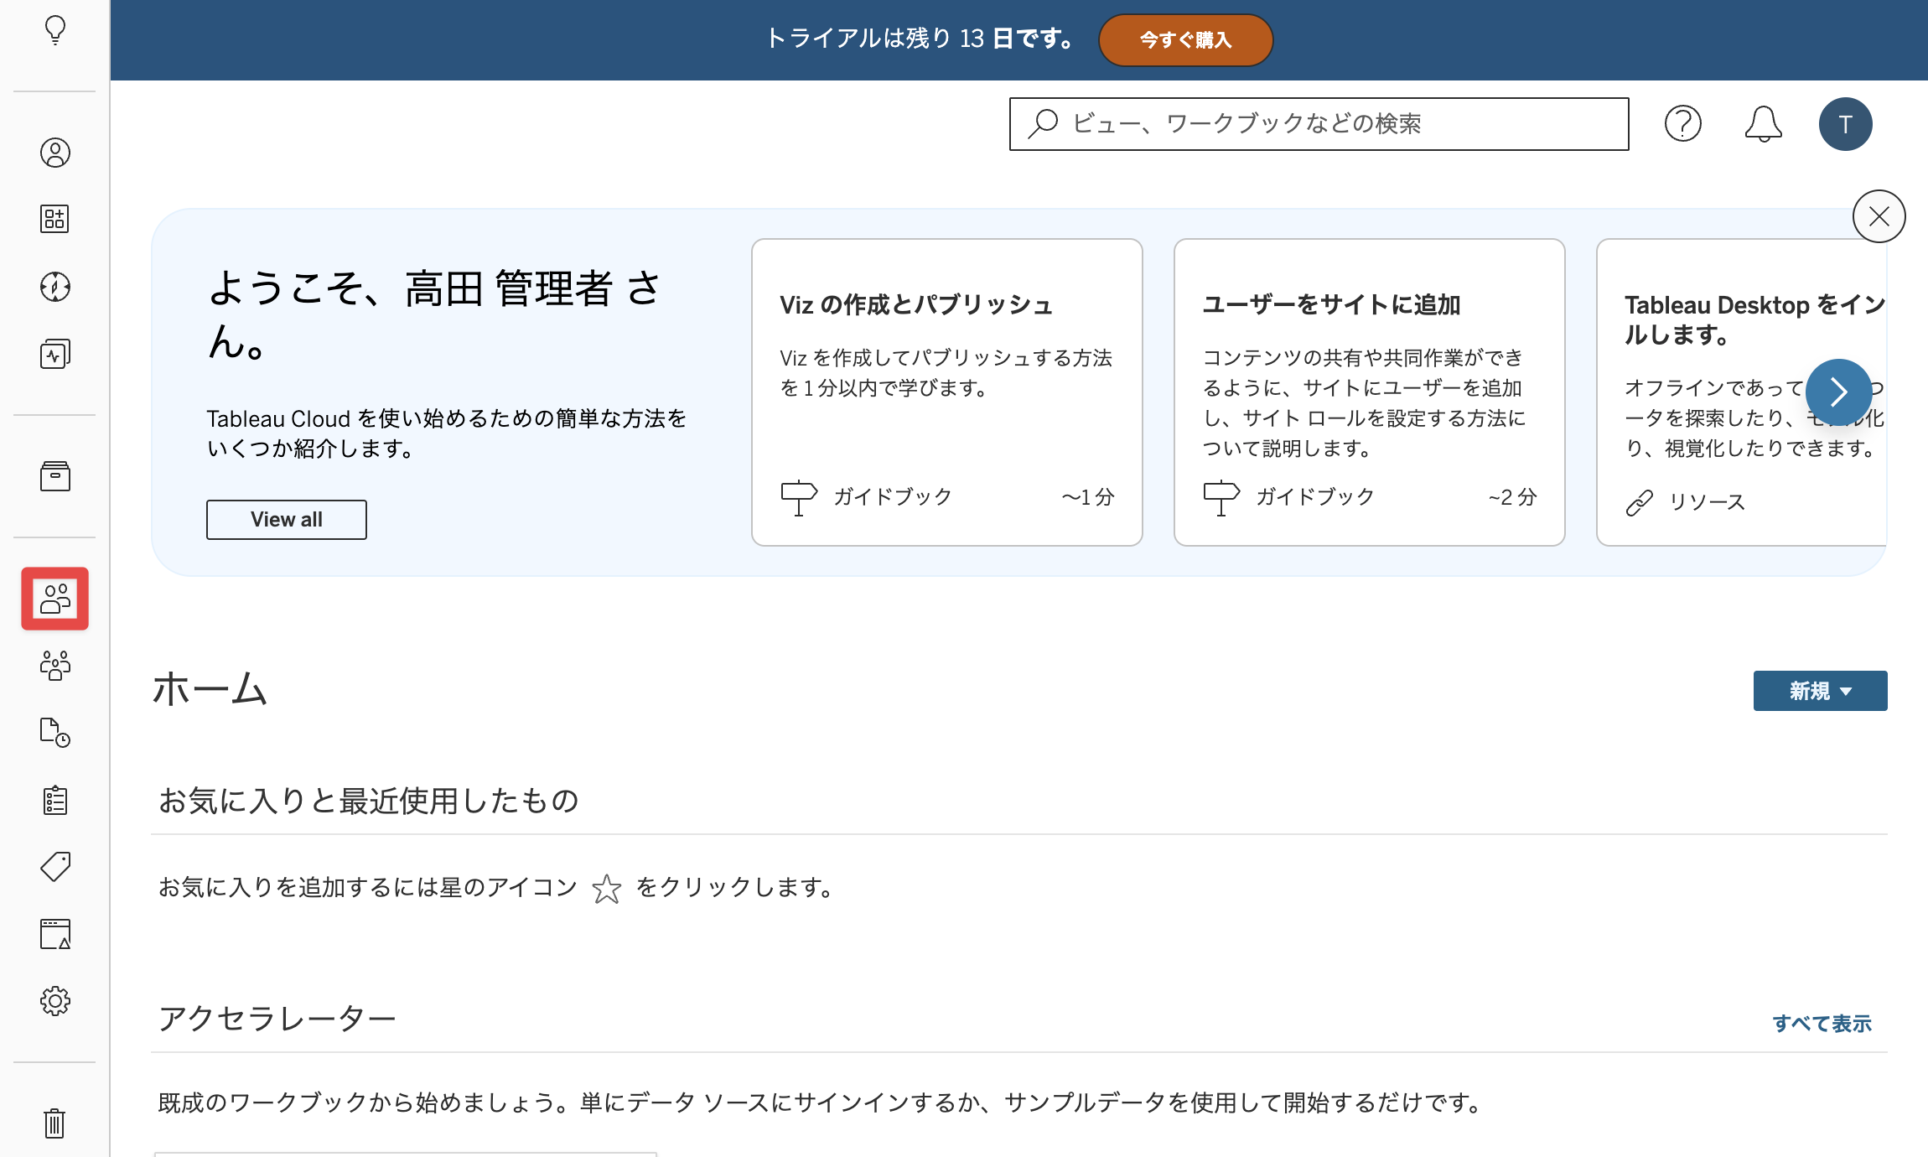This screenshot has height=1157, width=1928.
Task: Open the Tasks tag icon in sidebar
Action: [55, 867]
